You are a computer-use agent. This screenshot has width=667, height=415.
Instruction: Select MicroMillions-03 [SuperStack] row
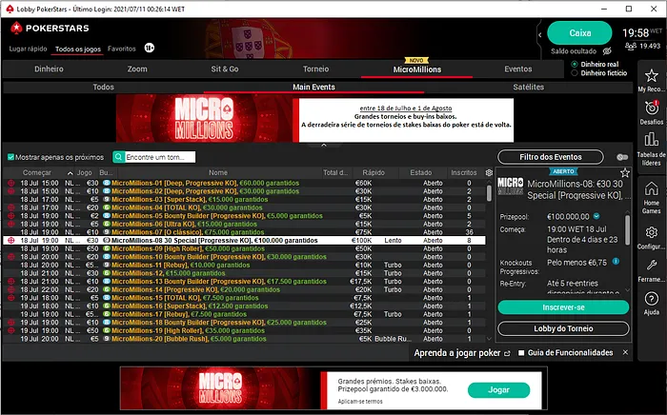click(244, 199)
